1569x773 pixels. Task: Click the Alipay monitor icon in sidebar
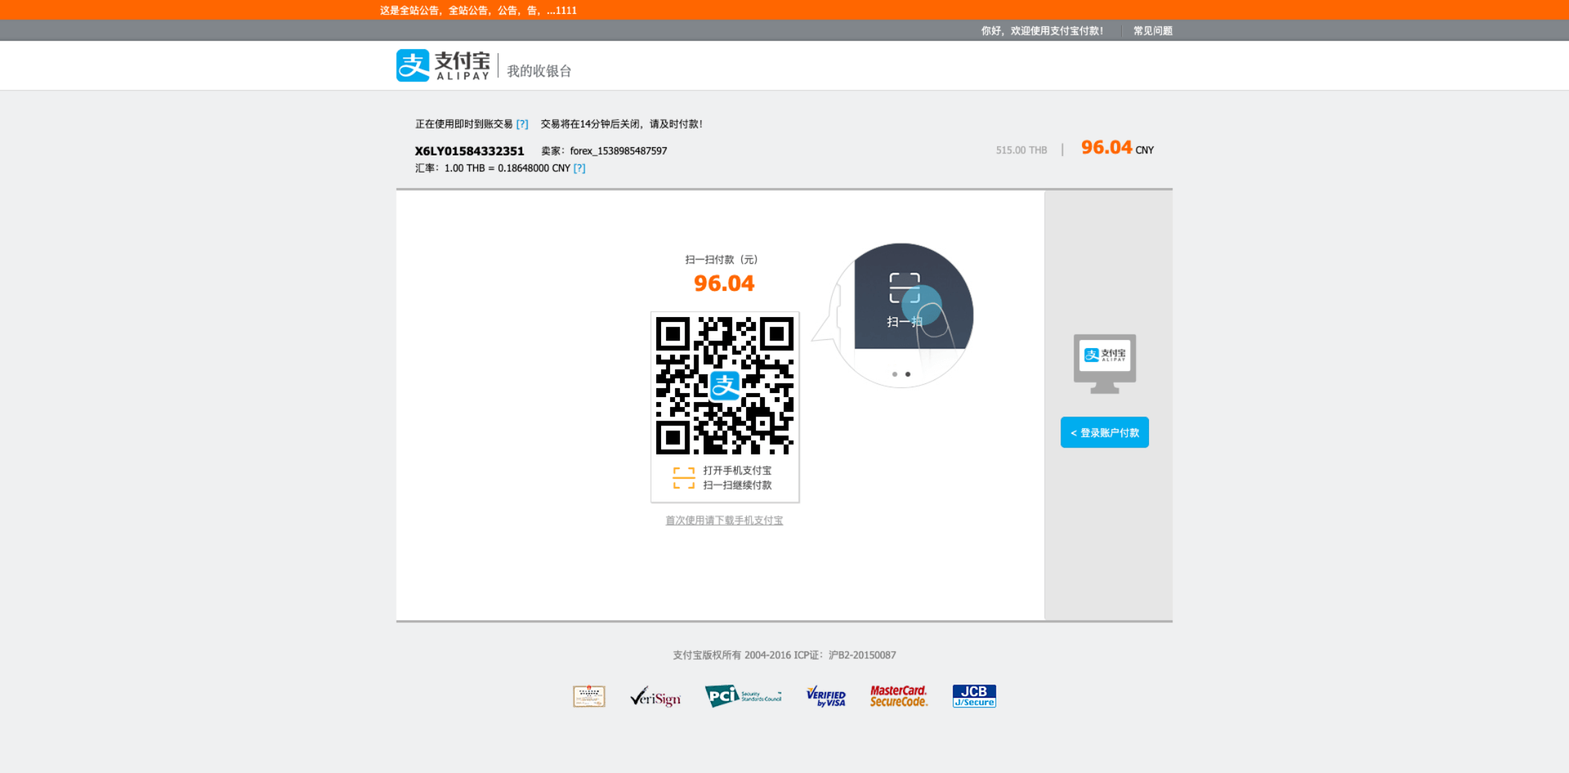(1104, 363)
